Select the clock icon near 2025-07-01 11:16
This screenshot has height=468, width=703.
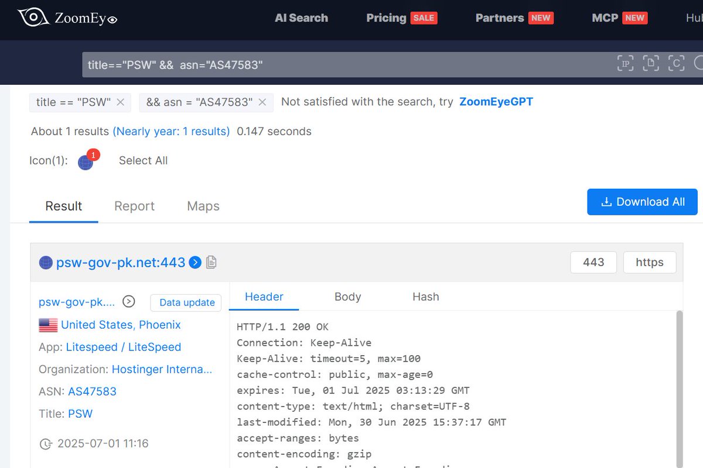(45, 444)
